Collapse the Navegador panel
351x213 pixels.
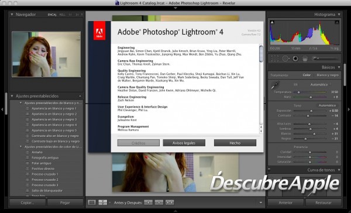[x=12, y=14]
